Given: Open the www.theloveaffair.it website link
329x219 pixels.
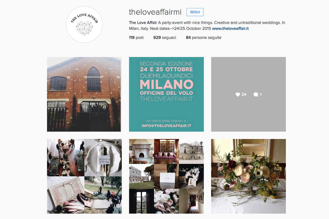Looking at the screenshot, I should point(230,28).
